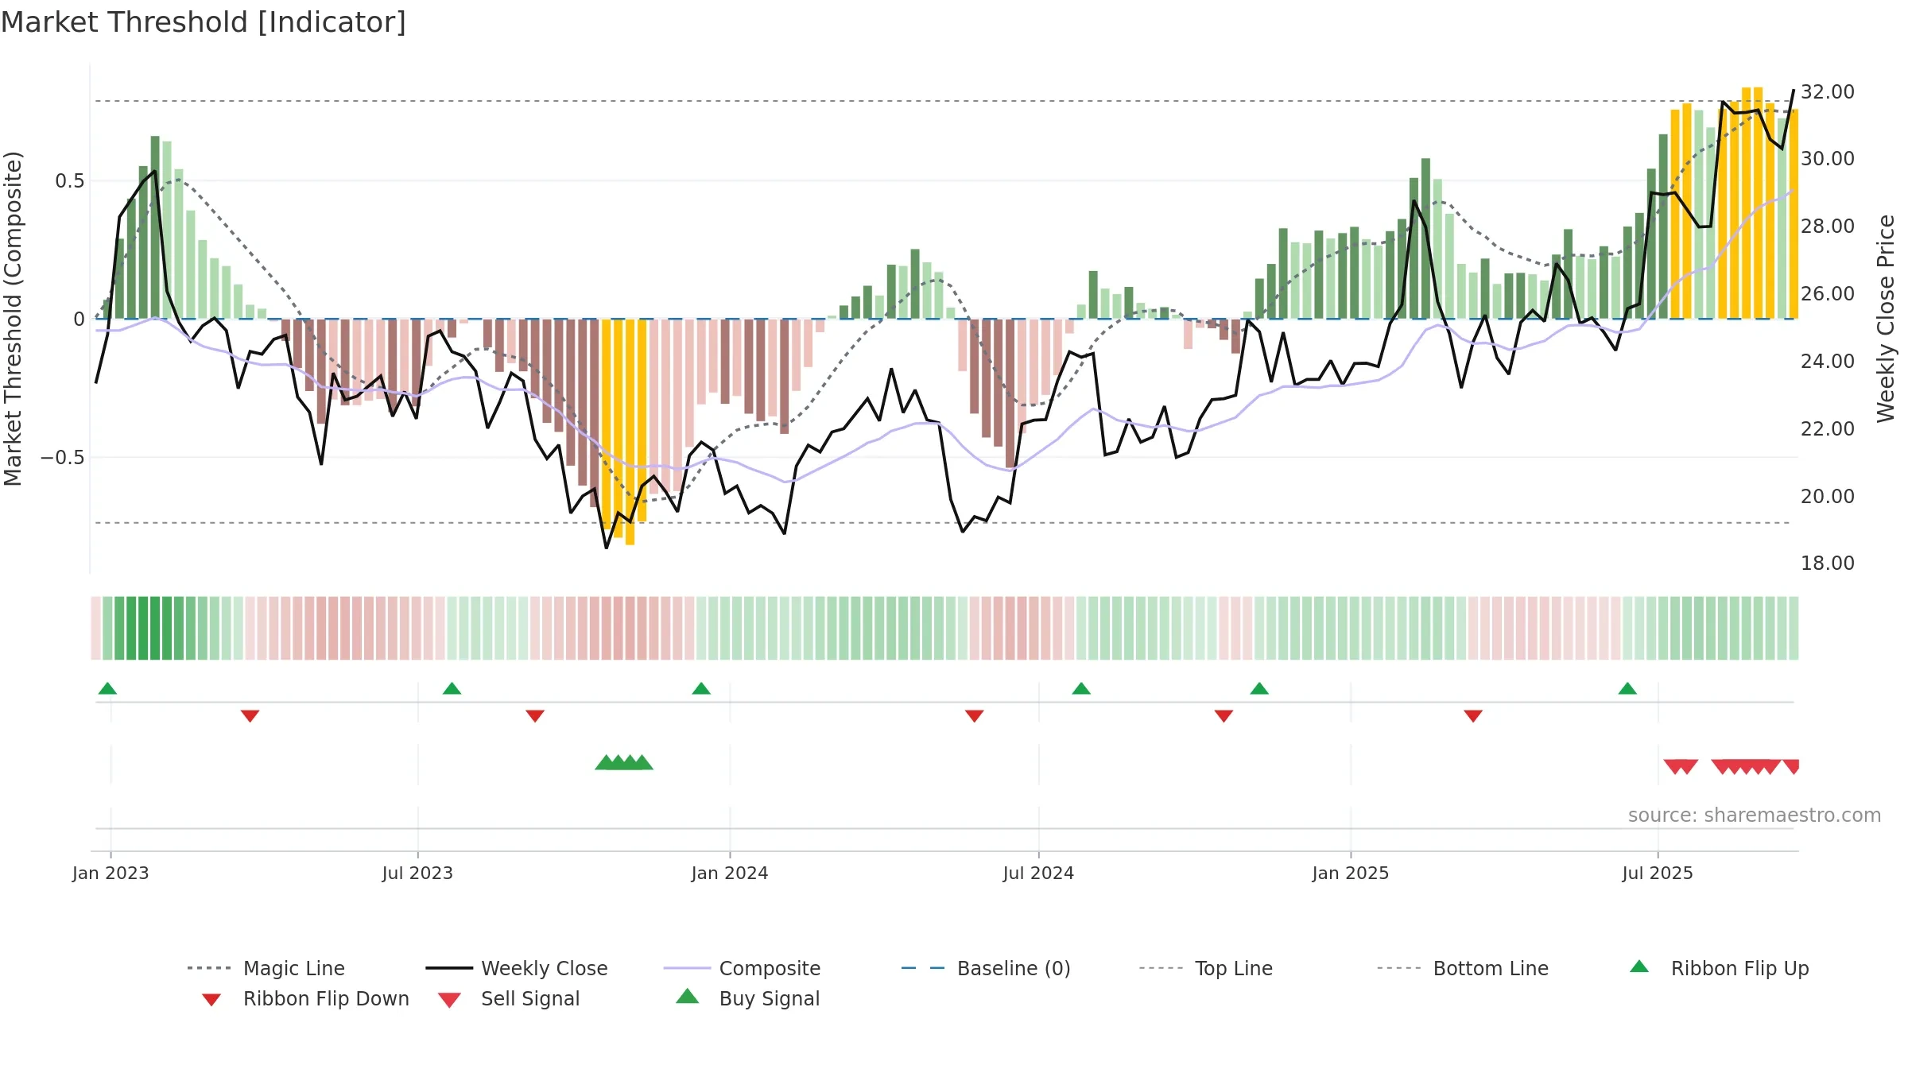This screenshot has height=1073, width=1908.
Task: Click the Ribbon Flip Down marker near May 2024
Action: click(975, 716)
